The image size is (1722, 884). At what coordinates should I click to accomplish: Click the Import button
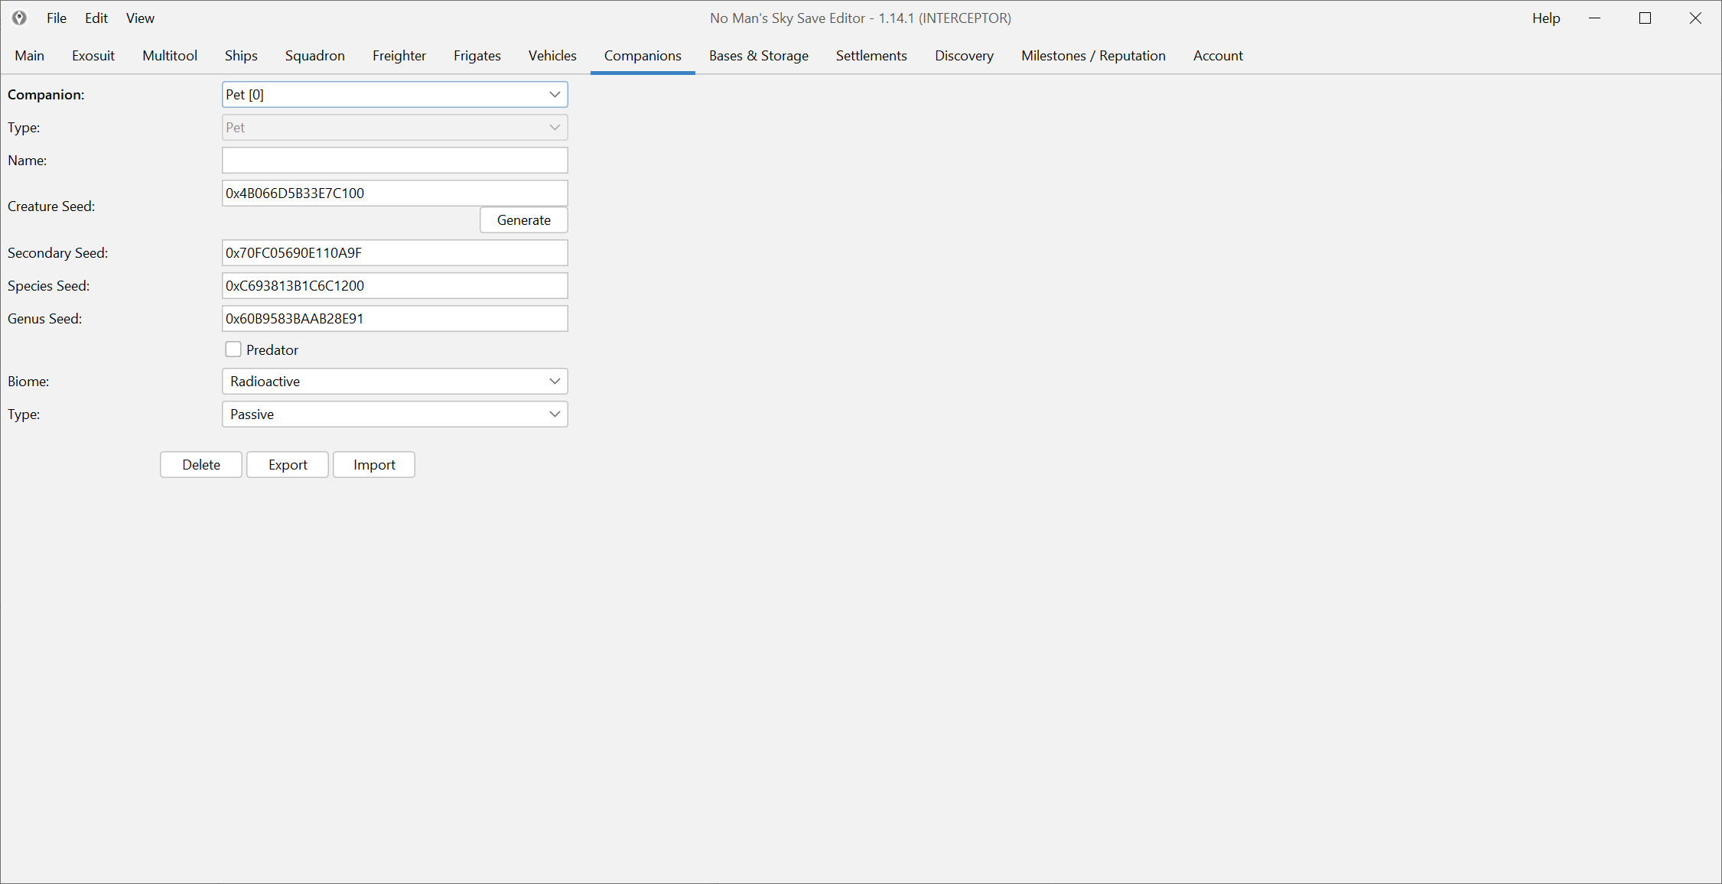[x=374, y=465]
